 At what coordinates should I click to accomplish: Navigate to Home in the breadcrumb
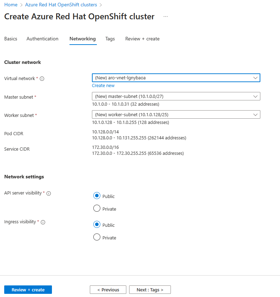coord(11,5)
